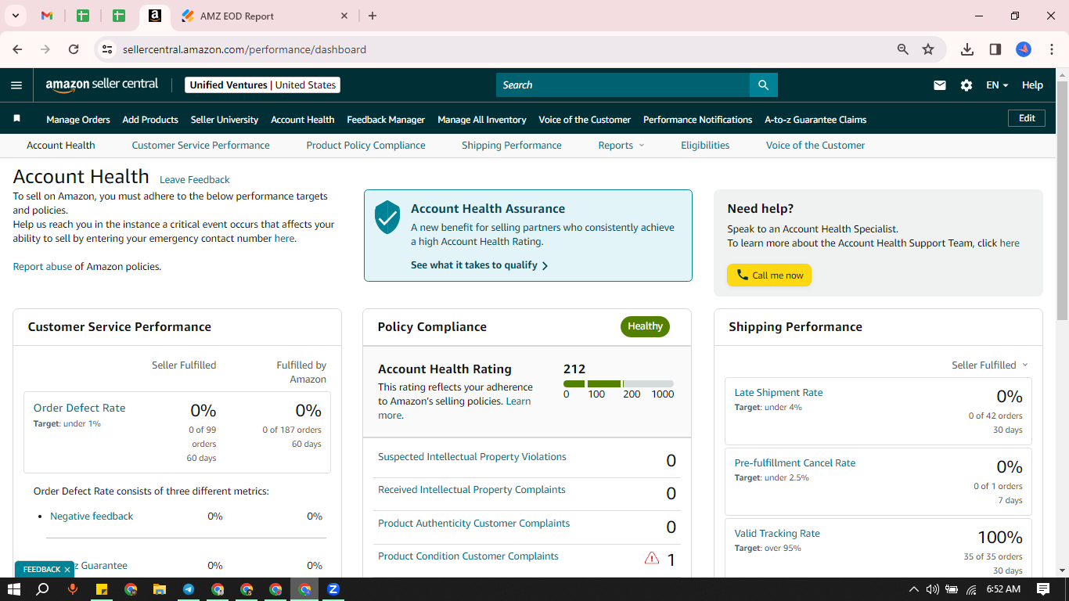
Task: Open the Late Shipment Rate link
Action: coord(779,393)
